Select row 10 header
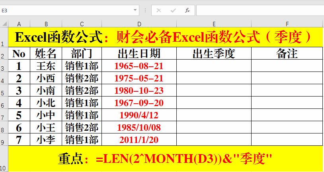This screenshot has height=172, width=324. point(4,158)
